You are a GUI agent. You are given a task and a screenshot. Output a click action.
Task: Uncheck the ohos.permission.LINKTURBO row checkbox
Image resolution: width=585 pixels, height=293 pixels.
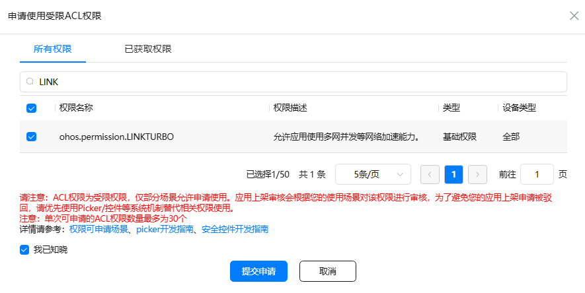click(x=31, y=137)
